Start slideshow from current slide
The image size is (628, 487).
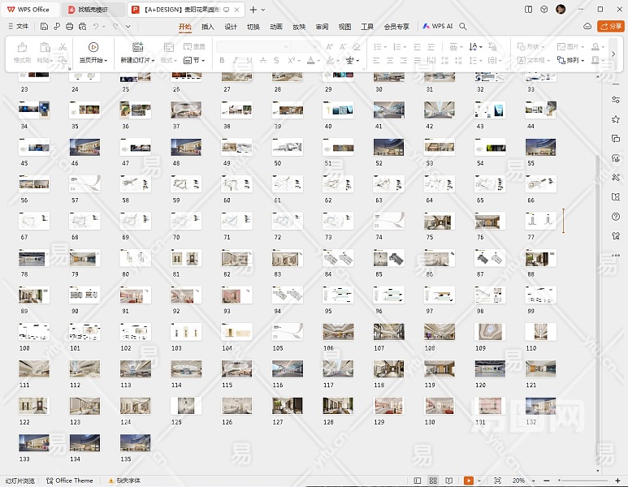[x=93, y=48]
